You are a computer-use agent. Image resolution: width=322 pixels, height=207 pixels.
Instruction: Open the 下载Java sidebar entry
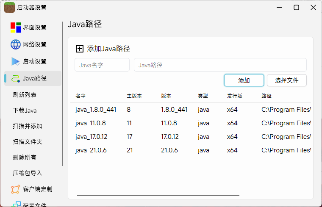25,110
